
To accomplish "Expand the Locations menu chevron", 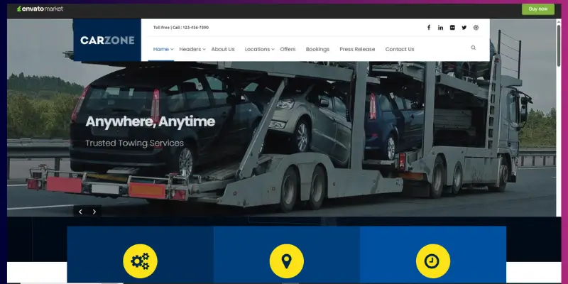I will pos(273,49).
